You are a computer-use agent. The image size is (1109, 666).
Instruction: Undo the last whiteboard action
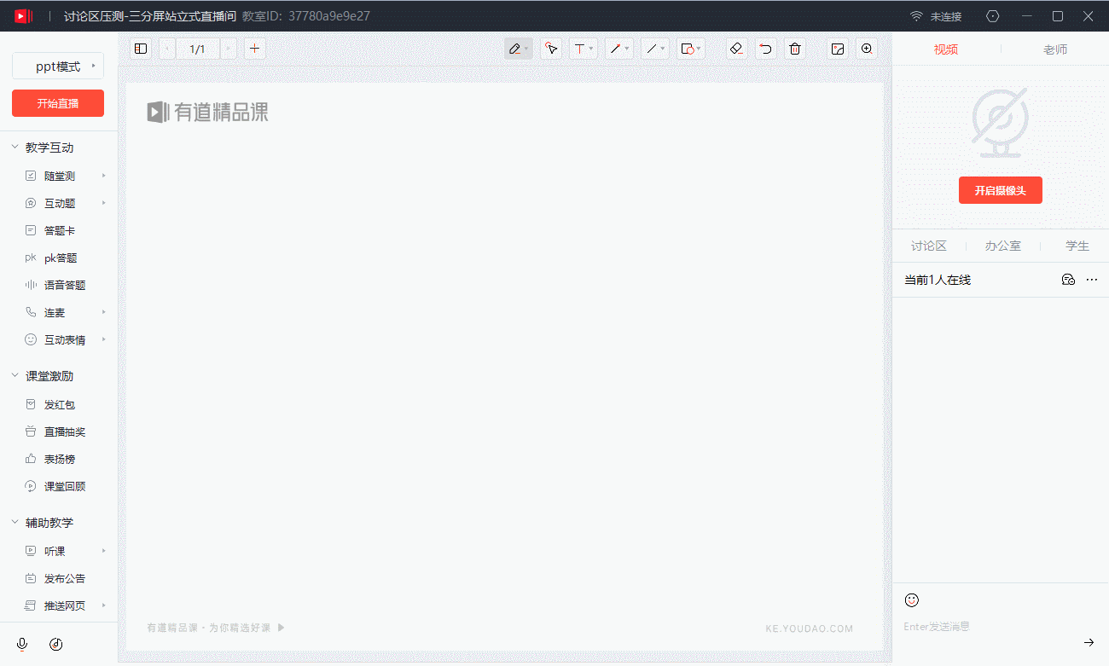coord(766,49)
